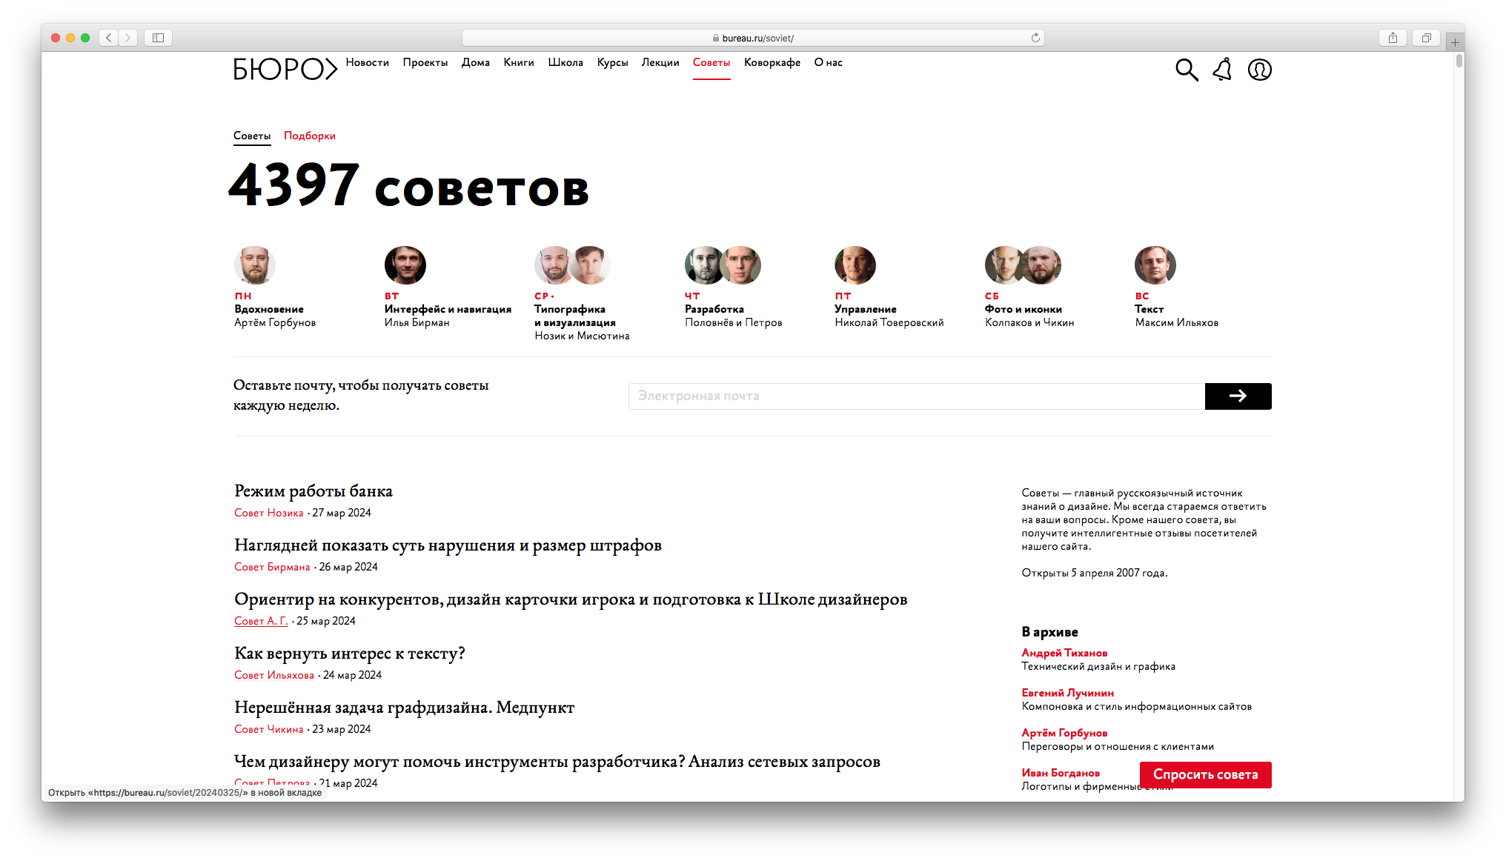This screenshot has width=1506, height=861.
Task: Click the Электронная почта input field
Action: (916, 396)
